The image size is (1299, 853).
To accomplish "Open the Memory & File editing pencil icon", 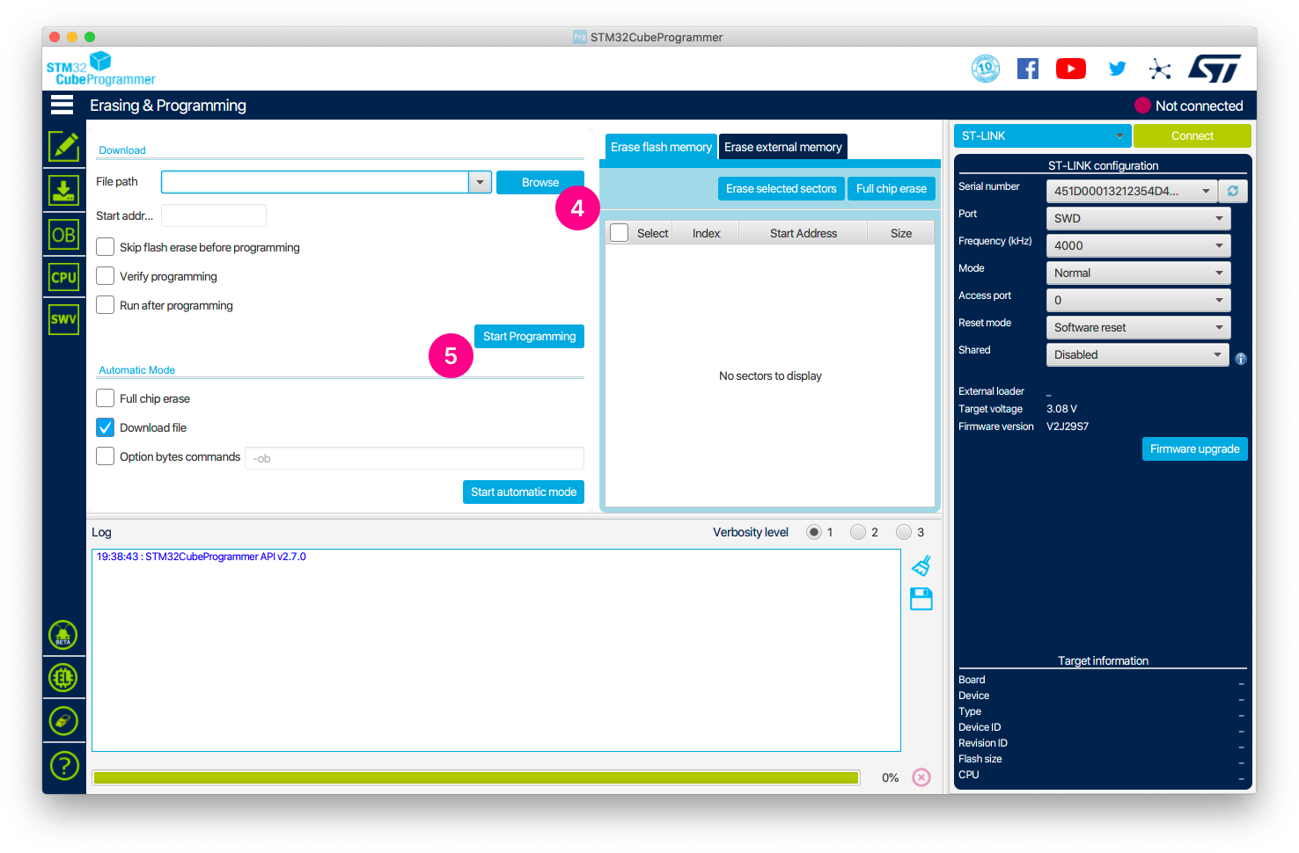I will point(64,146).
